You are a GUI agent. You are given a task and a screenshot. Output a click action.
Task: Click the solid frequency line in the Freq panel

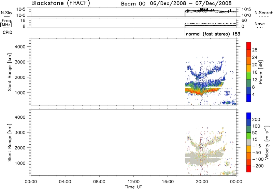coord(210,26)
